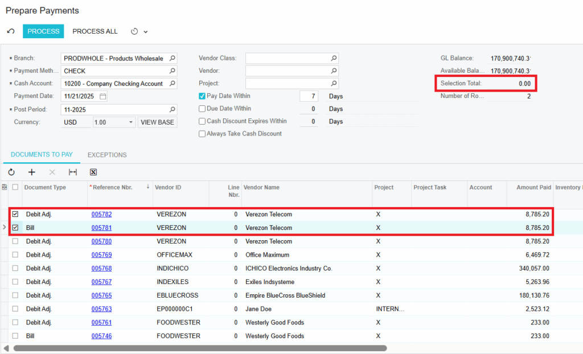Click the undo arrow icon in top toolbar
583x354 pixels.
pyautogui.click(x=11, y=31)
